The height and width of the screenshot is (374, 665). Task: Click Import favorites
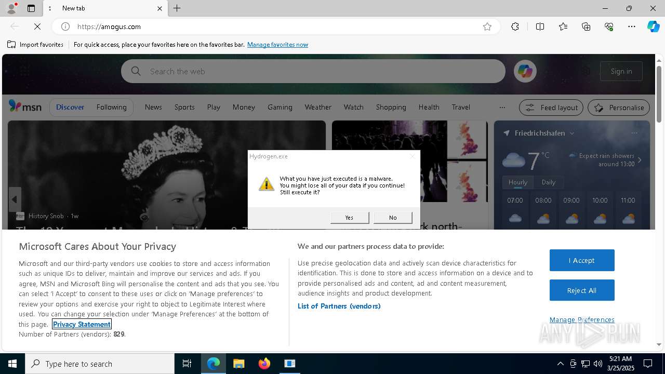[35, 45]
